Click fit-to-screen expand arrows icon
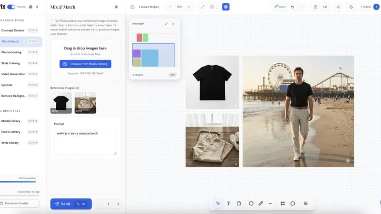Viewport: 381px width, 214px height. 203,7
